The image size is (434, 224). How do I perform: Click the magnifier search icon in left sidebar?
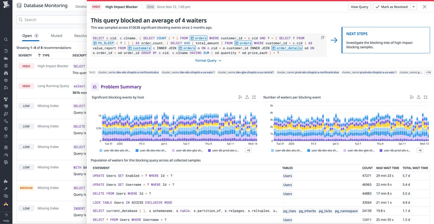pyautogui.click(x=6, y=40)
